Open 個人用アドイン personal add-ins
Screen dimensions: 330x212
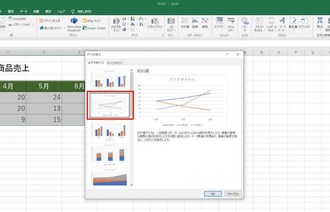[50, 28]
